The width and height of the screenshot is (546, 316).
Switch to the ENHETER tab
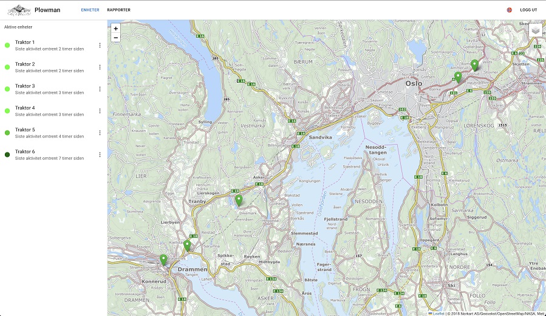[90, 10]
